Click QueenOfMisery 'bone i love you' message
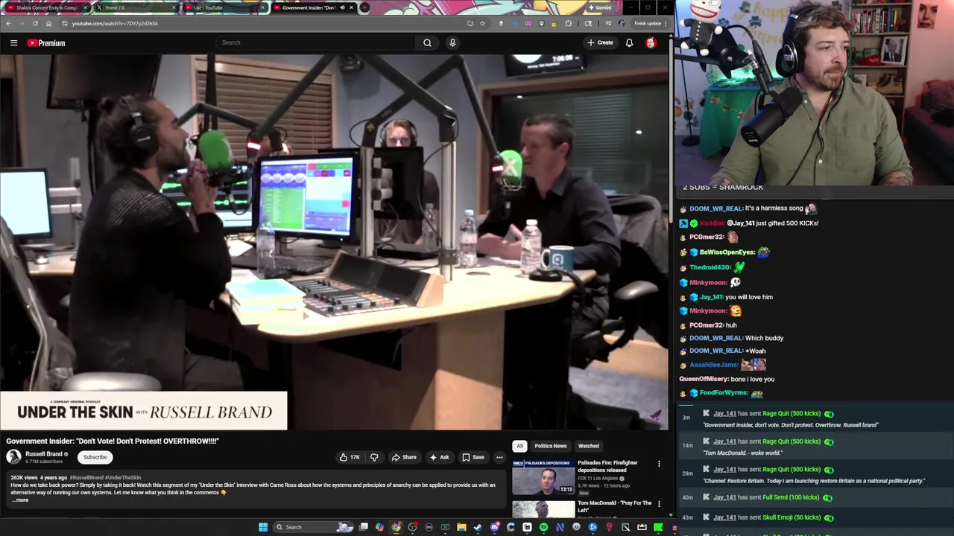The width and height of the screenshot is (954, 536). coord(727,379)
